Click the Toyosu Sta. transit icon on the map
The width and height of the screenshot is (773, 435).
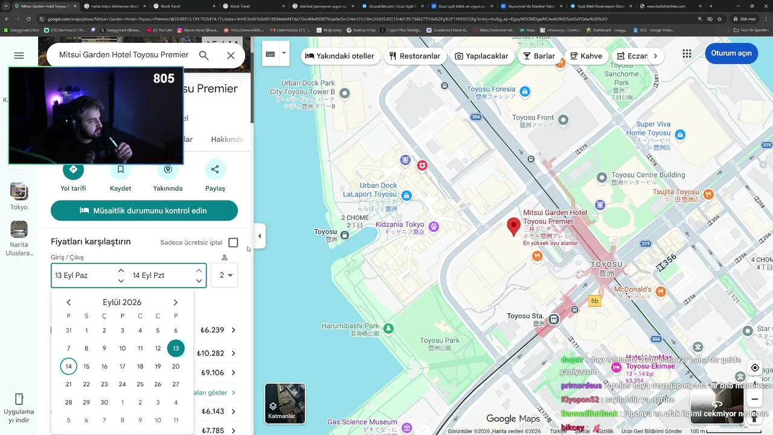[554, 318]
